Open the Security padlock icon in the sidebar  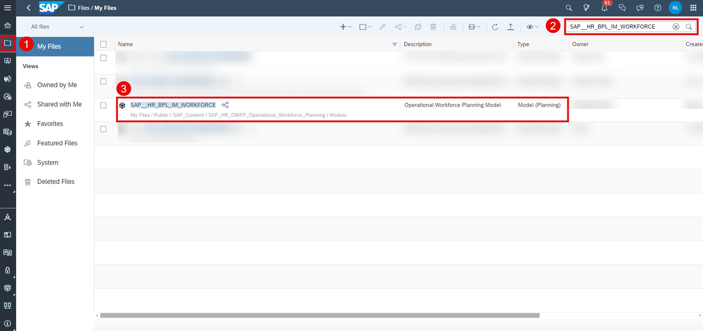pyautogui.click(x=7, y=270)
